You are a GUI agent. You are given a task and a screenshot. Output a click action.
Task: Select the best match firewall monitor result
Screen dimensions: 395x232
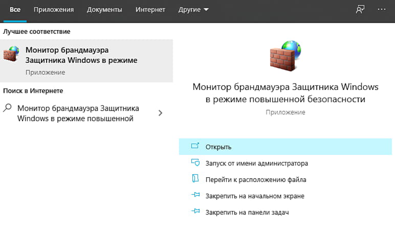[86, 61]
